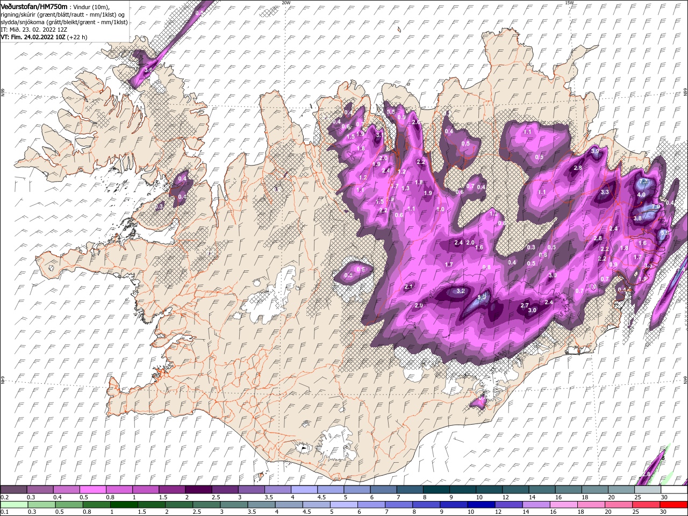Select bottom legend row swatch labeled 7
688x516 pixels.
[399, 505]
